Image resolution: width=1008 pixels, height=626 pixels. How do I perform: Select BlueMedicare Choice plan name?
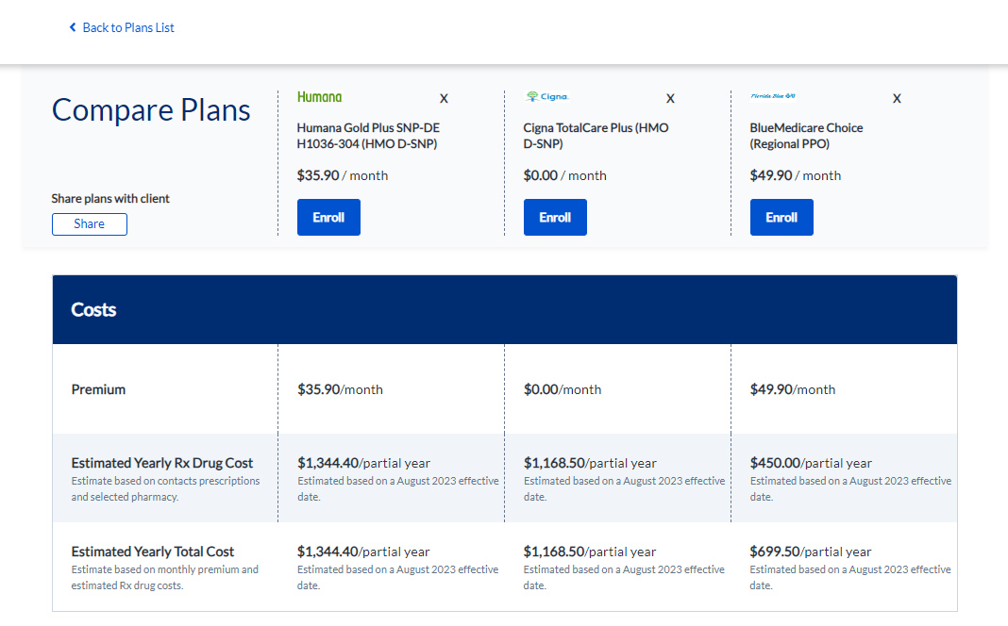click(x=806, y=136)
